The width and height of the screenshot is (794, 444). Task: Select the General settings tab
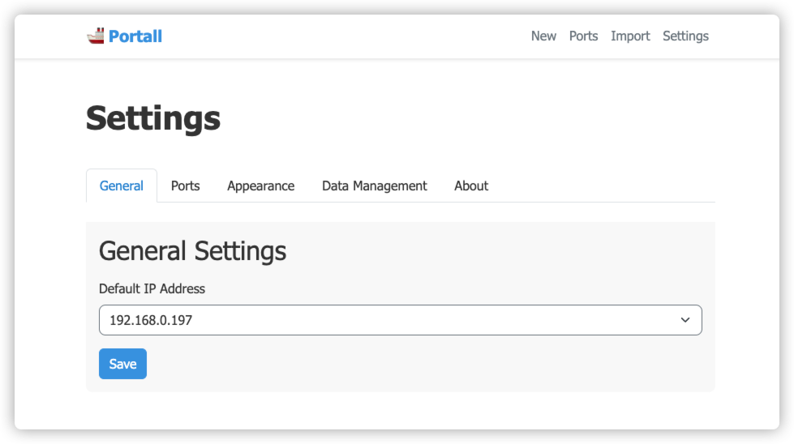(x=122, y=186)
